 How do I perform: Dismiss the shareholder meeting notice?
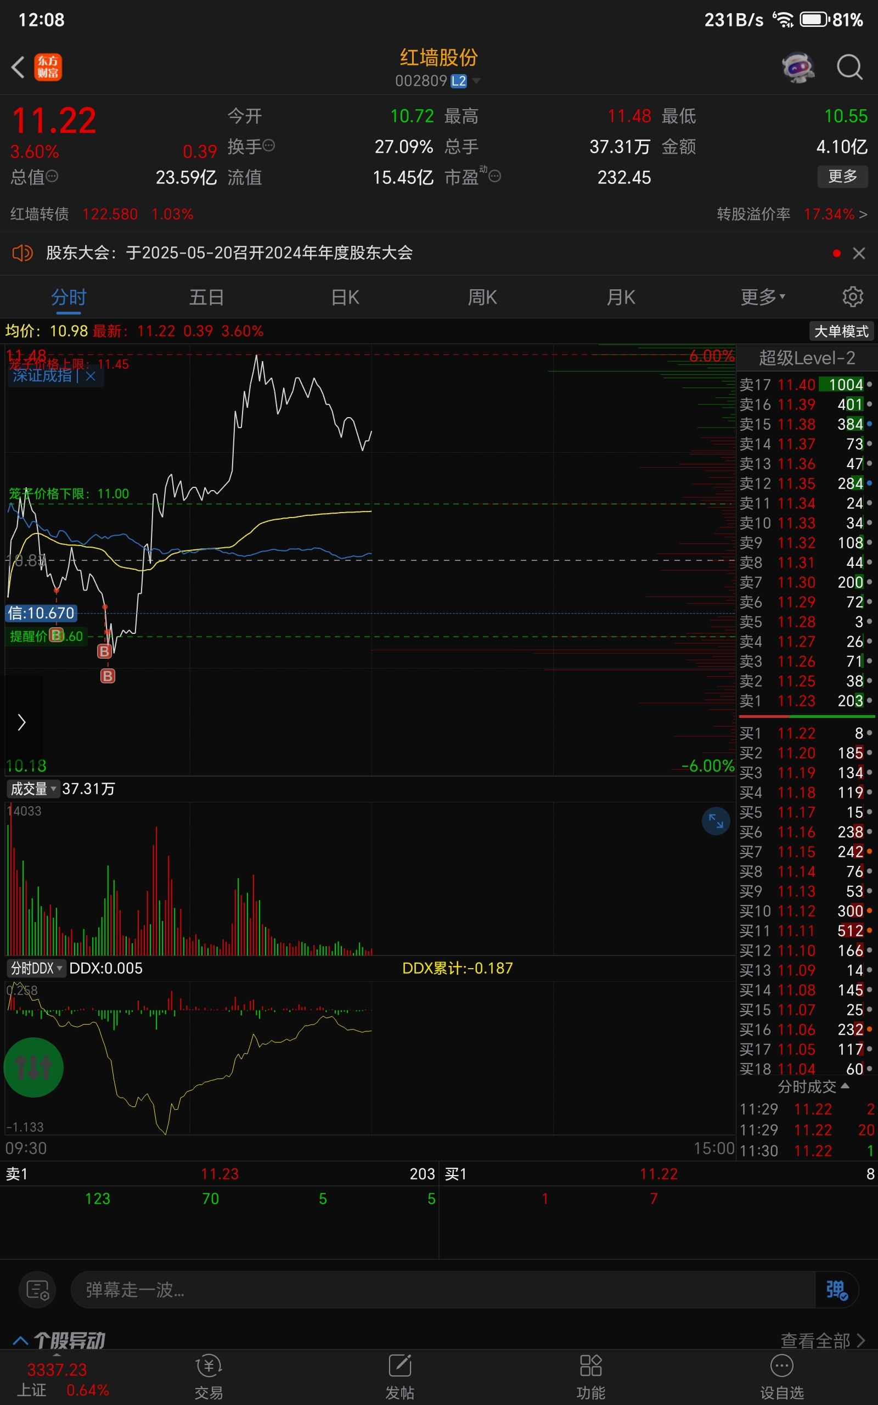pyautogui.click(x=859, y=253)
